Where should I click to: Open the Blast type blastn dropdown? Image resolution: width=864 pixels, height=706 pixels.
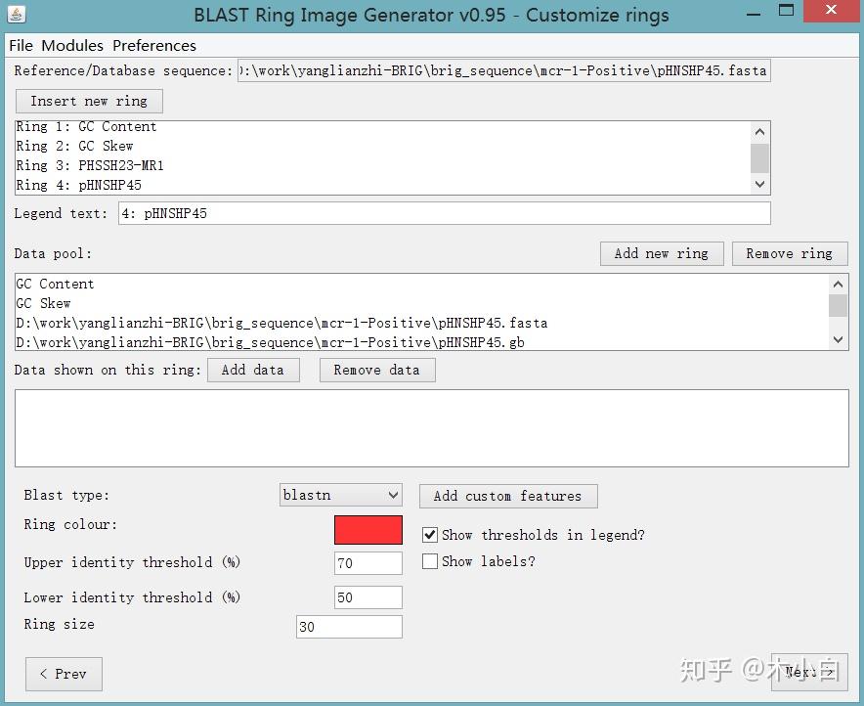pos(340,495)
